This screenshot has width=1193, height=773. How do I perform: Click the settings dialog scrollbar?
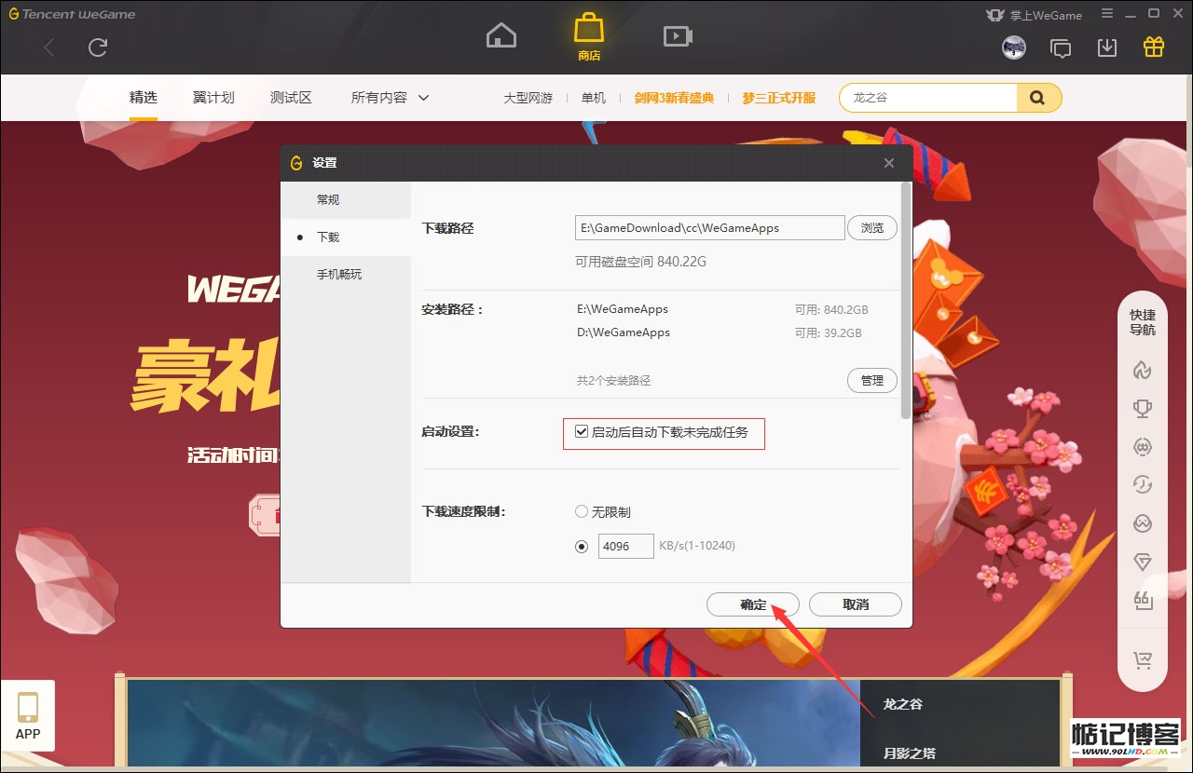906,300
